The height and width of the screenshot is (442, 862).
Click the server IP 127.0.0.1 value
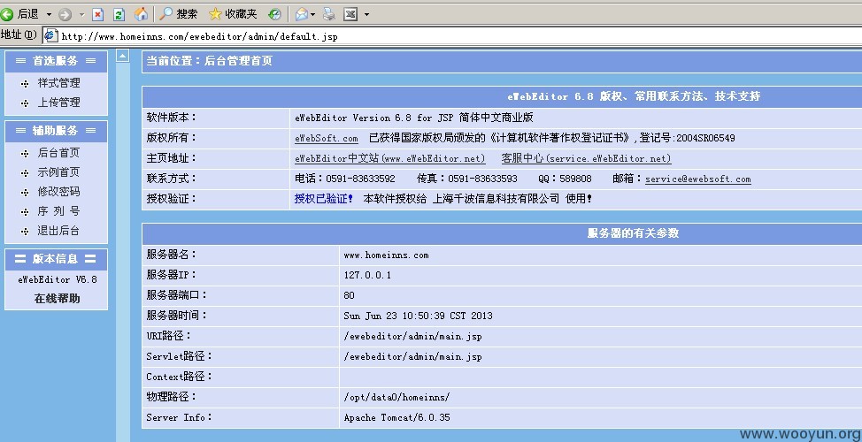[x=368, y=275]
